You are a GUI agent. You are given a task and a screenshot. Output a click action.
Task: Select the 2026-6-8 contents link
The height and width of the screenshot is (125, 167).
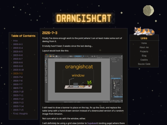click(18, 62)
